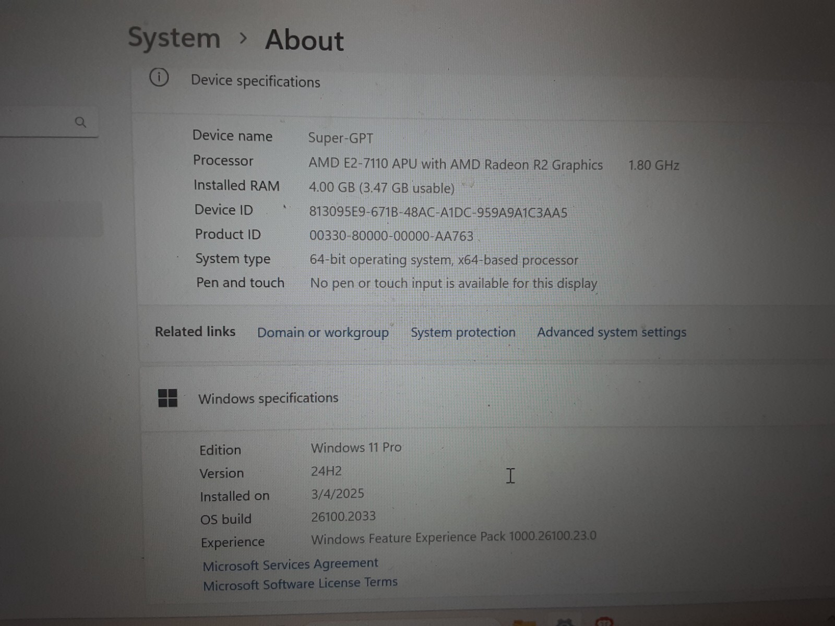Click the Installed on label
Image resolution: width=835 pixels, height=626 pixels.
pos(234,496)
